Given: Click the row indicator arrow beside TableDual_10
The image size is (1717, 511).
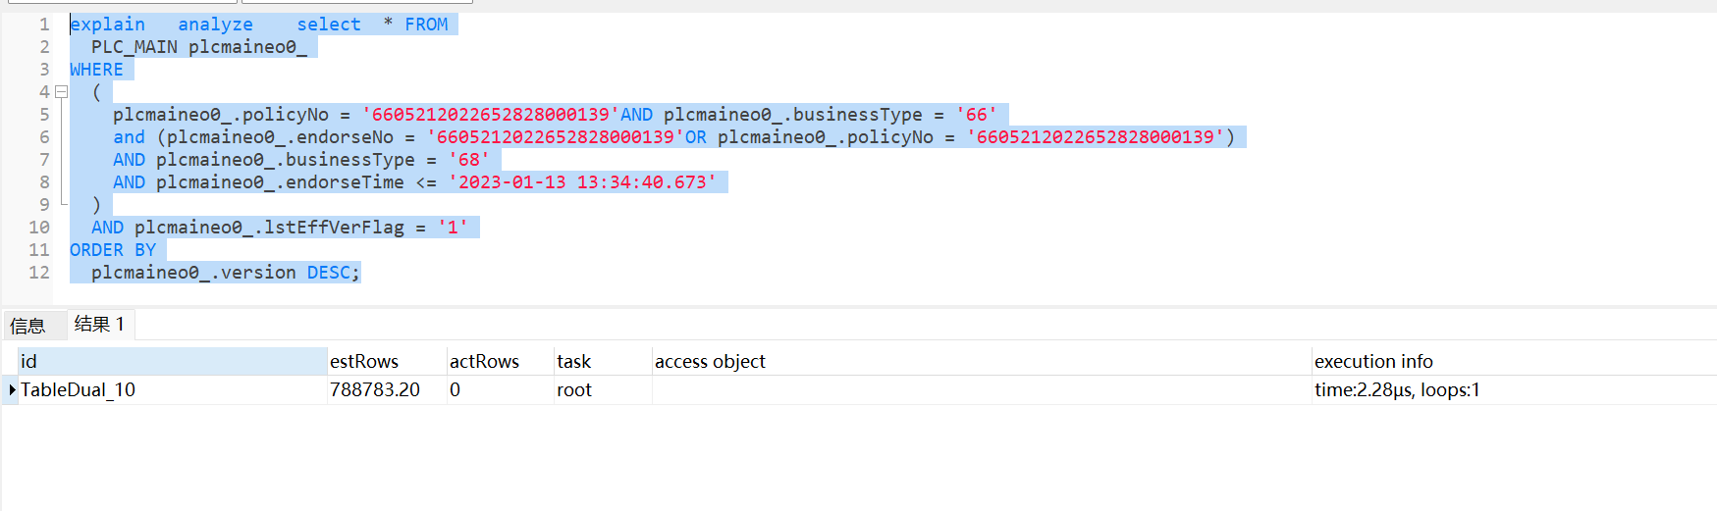Looking at the screenshot, I should click(x=12, y=390).
